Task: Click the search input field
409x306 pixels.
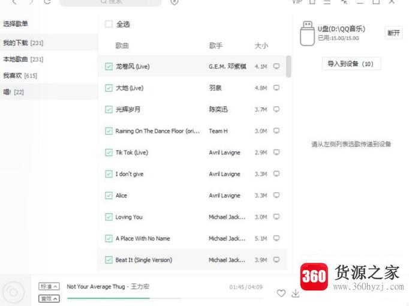Action: 110,2
